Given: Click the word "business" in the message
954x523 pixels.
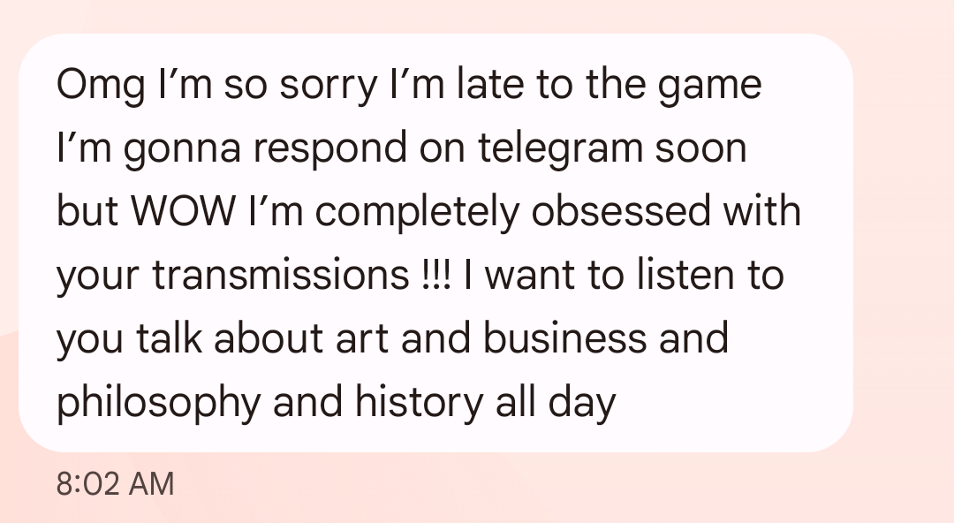Looking at the screenshot, I should 564,337.
